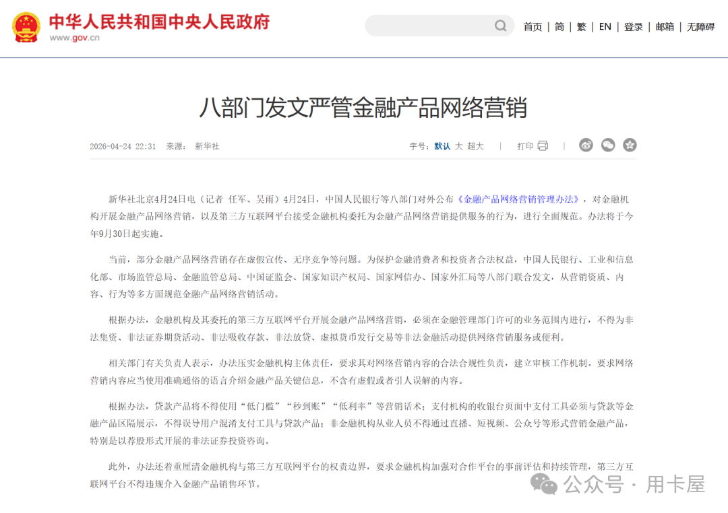Click the 无障碍 accessibility link
The image size is (728, 513).
[x=701, y=26]
